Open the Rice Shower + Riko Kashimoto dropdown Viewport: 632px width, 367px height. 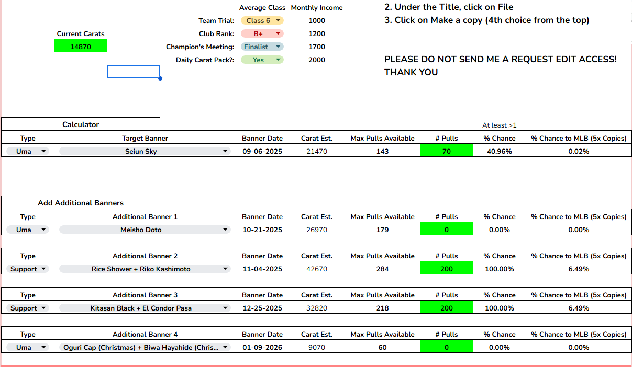click(145, 269)
